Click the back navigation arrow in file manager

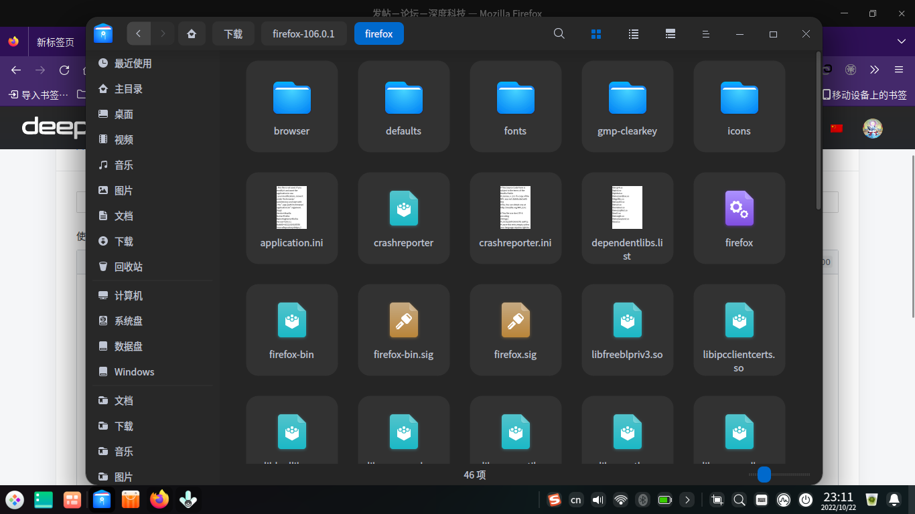click(139, 33)
